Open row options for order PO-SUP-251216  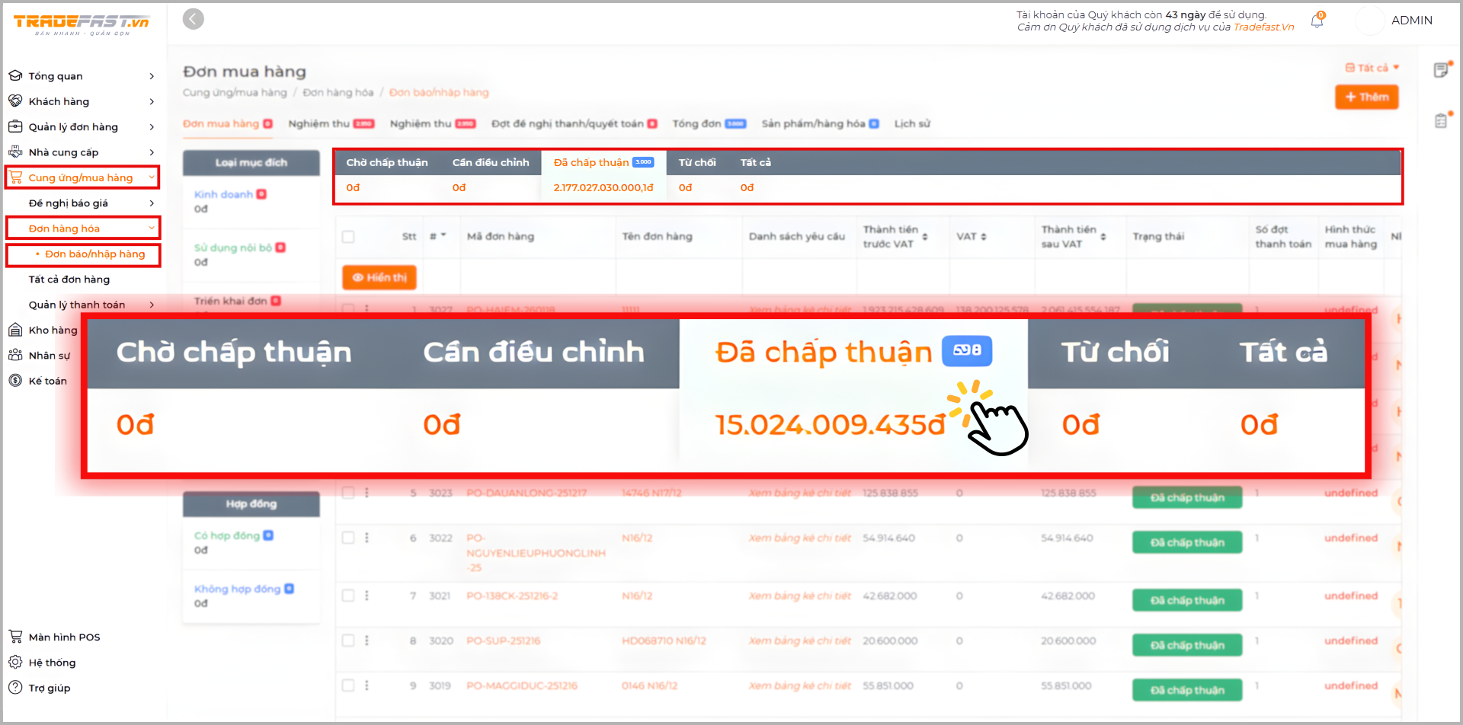click(367, 640)
